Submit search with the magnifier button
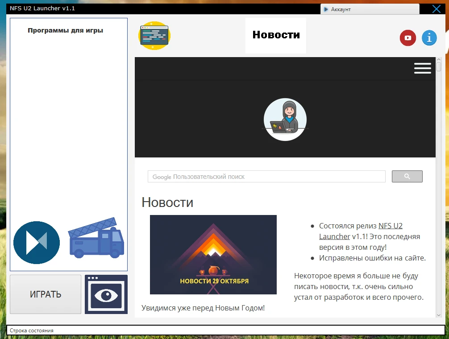 407,177
